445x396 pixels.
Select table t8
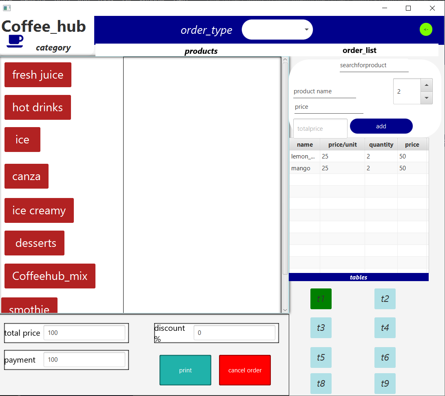click(321, 383)
